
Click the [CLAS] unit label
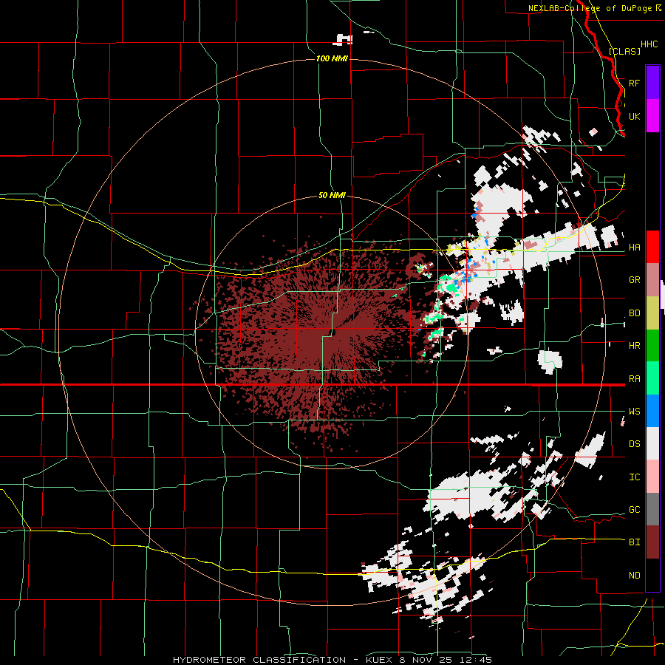[x=624, y=52]
